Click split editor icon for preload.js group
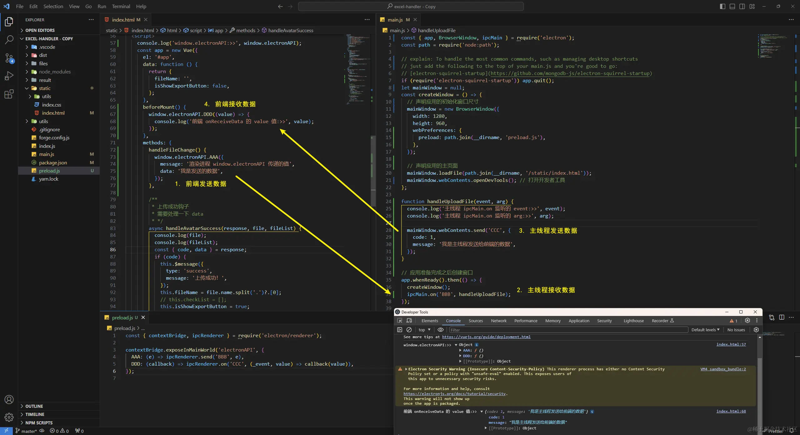Viewport: 800px width, 435px height. (x=782, y=317)
